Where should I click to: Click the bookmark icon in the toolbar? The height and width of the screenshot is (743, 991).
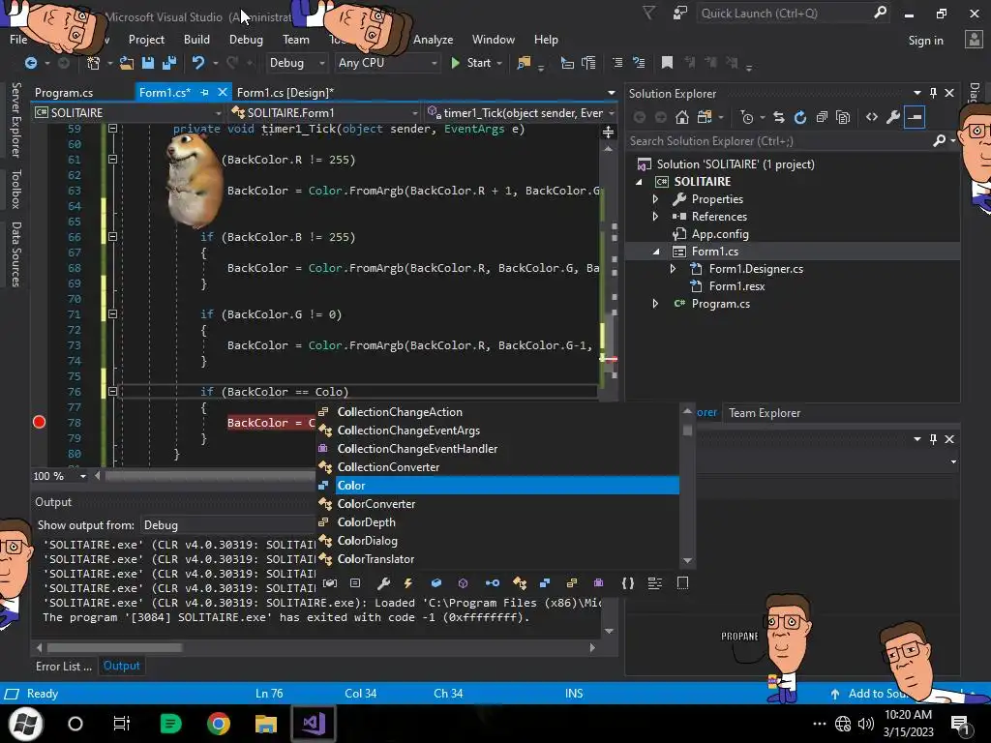(667, 63)
